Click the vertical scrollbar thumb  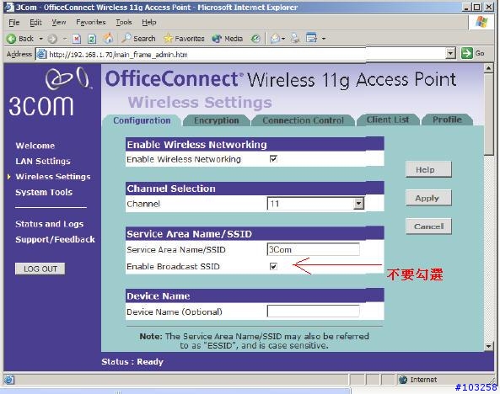point(488,114)
